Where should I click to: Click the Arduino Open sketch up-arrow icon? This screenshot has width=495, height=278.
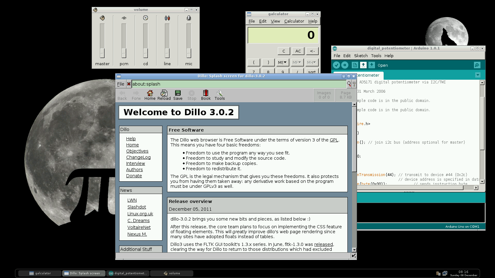pos(363,65)
